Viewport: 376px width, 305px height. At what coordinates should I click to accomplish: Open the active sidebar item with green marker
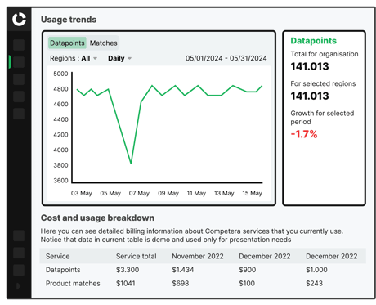click(19, 62)
